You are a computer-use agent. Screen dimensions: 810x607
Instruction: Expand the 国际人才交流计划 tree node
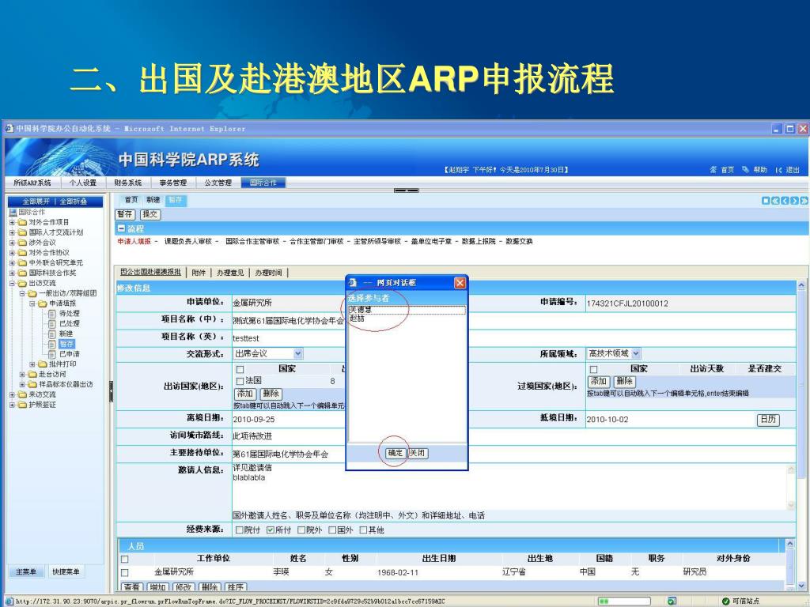pyautogui.click(x=13, y=233)
